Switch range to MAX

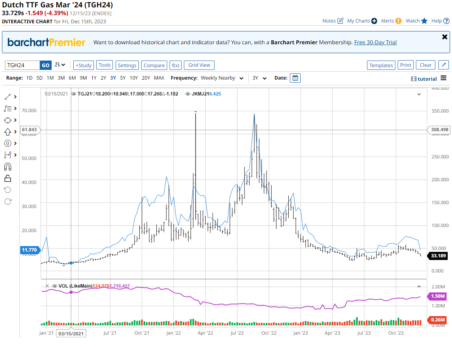click(159, 78)
